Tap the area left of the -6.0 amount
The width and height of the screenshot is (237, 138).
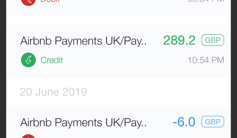point(159,122)
